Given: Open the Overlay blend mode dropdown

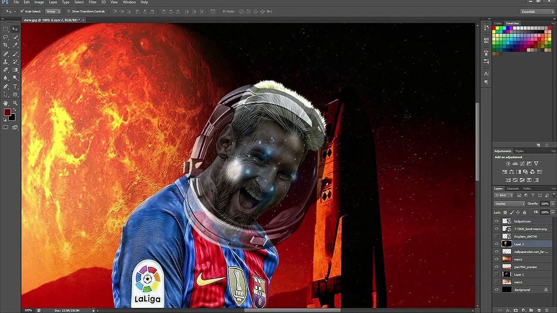Looking at the screenshot, I should point(510,203).
